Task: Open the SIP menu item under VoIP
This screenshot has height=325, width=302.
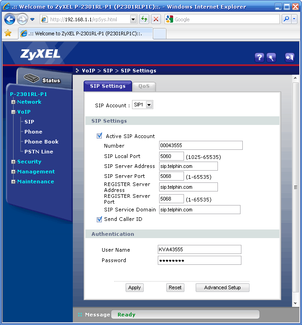Action: click(x=29, y=122)
